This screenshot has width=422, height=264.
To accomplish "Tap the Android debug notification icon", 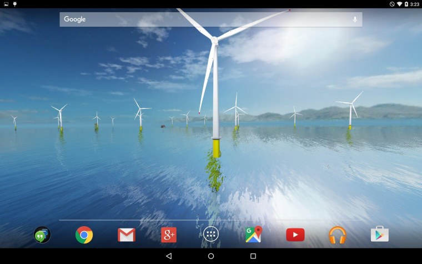I will [14, 4].
